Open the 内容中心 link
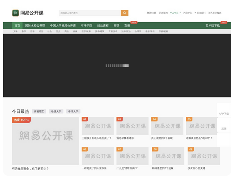 tap(188, 13)
